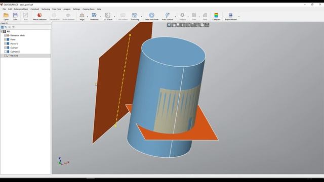324x182 pixels.
Task: Click the second view cube icon
Action: [x=174, y=25]
